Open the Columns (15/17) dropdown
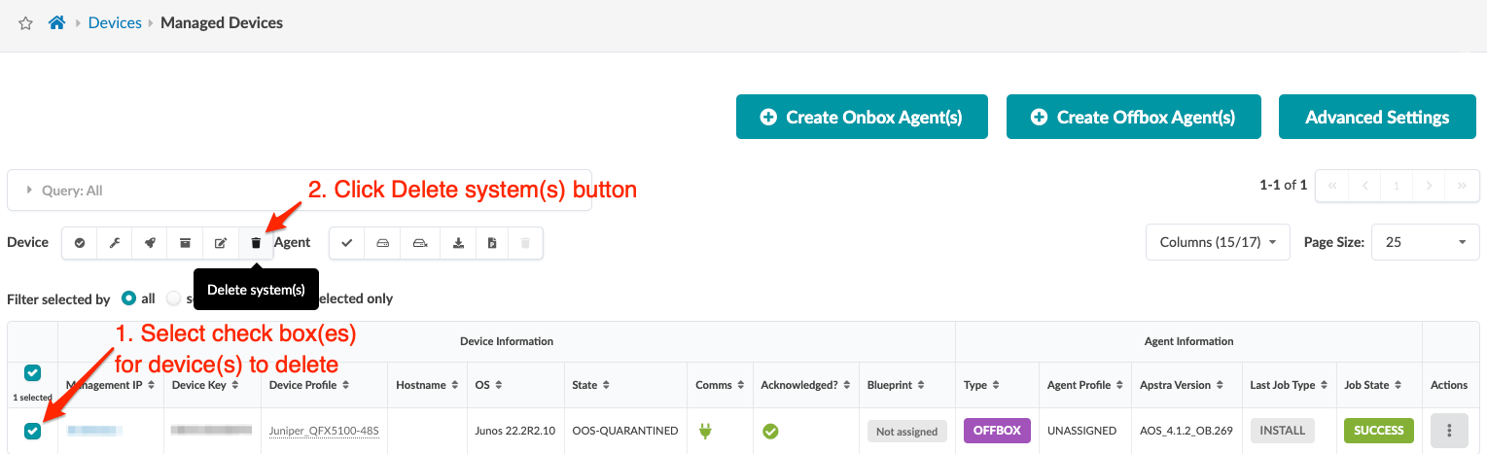Screen dimensions: 1487x454 coord(1218,242)
